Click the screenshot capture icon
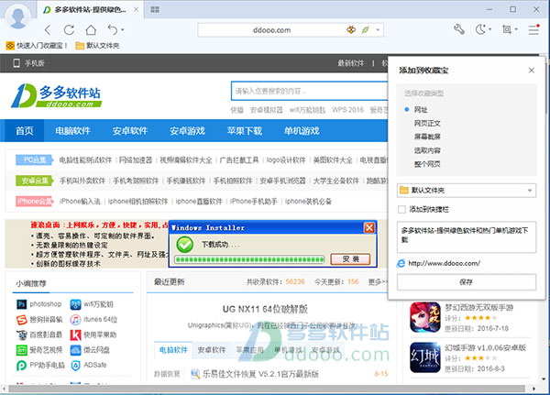550x395 pixels. click(x=507, y=29)
